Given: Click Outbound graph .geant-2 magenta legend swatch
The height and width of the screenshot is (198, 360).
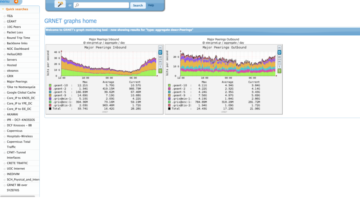Looking at the screenshot, I should click(x=169, y=88).
